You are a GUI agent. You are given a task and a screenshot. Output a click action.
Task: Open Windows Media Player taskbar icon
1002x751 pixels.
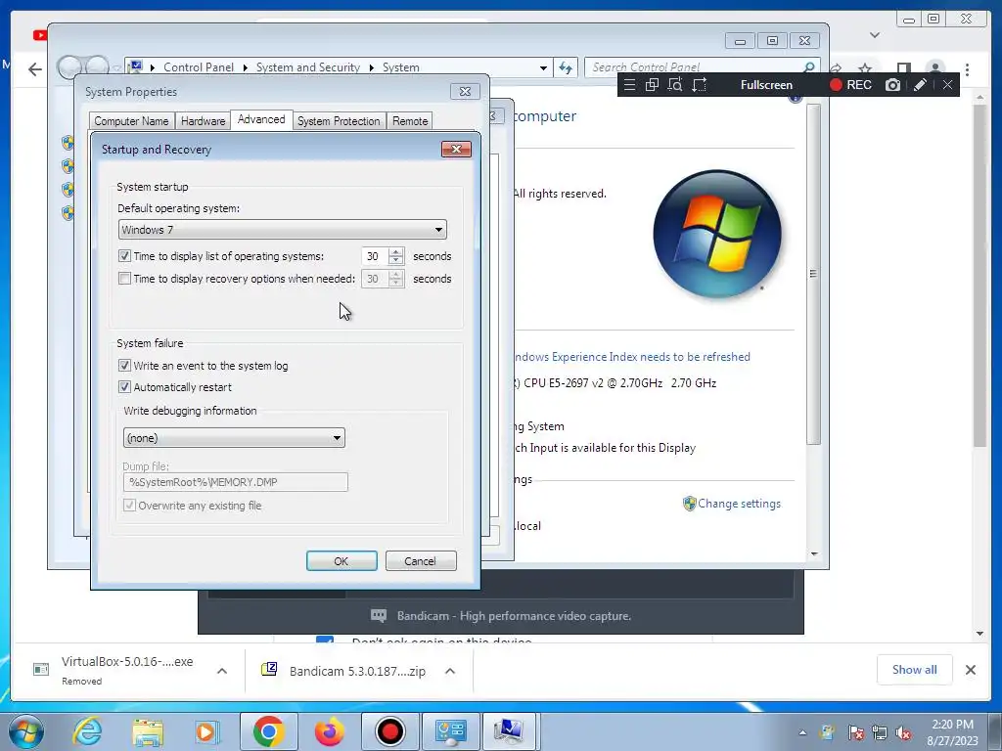coord(207,731)
